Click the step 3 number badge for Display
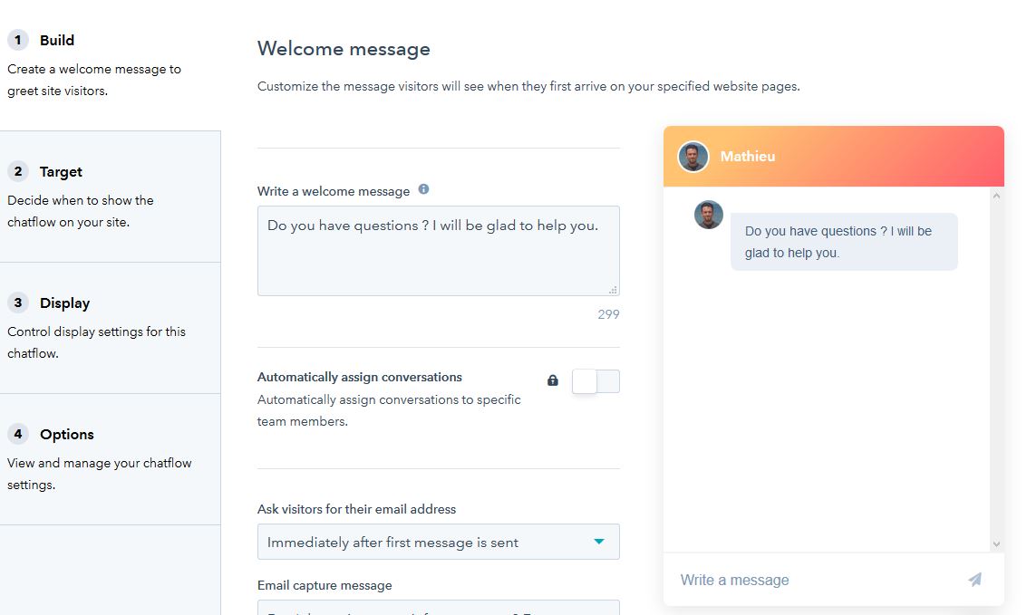The height and width of the screenshot is (615, 1027). [18, 303]
